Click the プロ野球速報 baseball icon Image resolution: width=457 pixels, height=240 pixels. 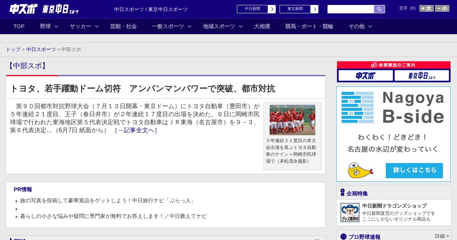[344, 237]
